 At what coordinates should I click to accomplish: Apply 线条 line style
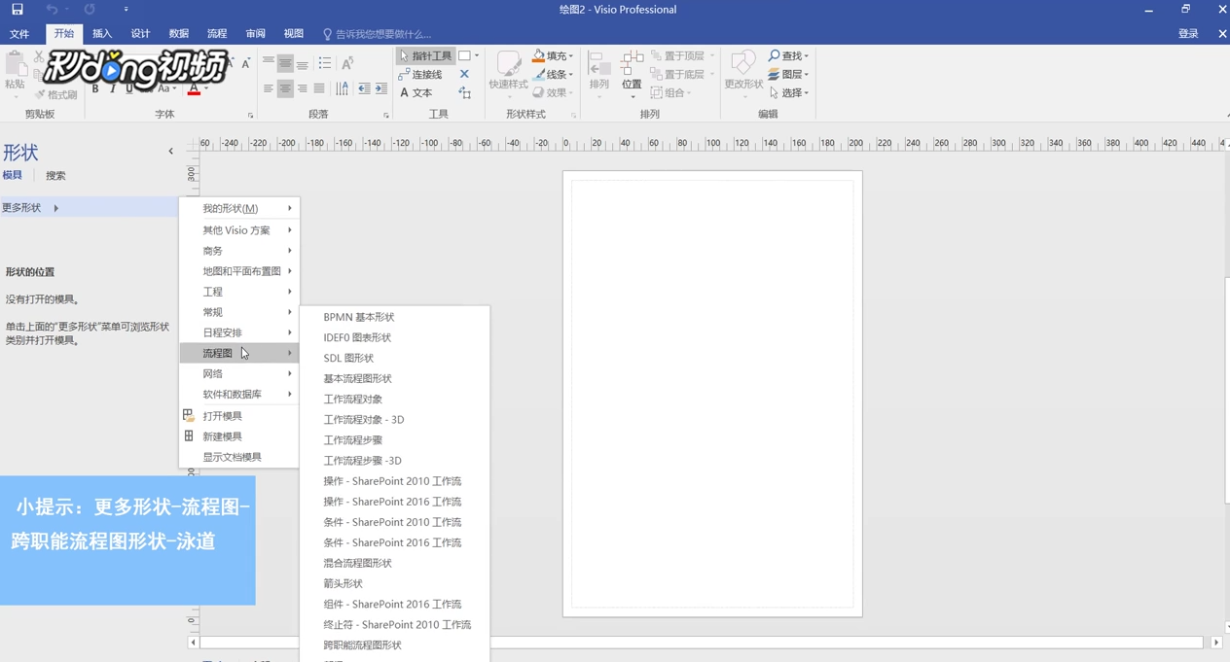(x=553, y=74)
